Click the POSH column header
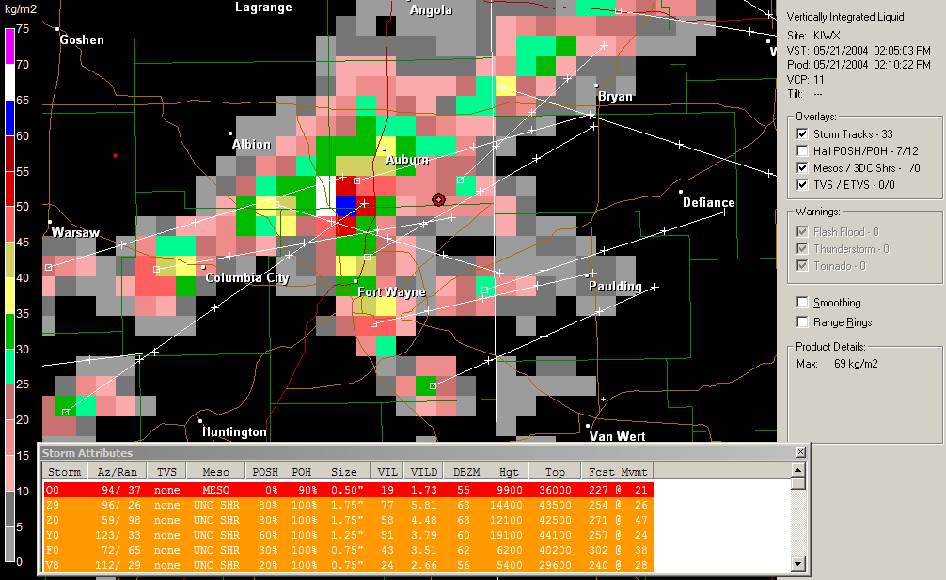This screenshot has width=946, height=580. click(265, 472)
